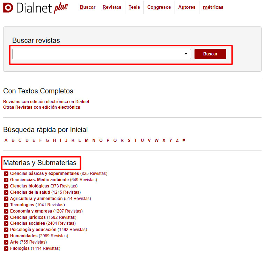The image size is (264, 254).
Task: Open the Congresos menu item
Action: pos(159,7)
